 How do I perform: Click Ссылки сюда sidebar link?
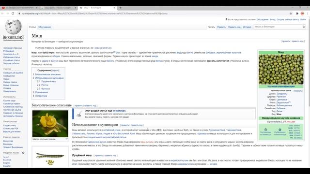click(9, 101)
